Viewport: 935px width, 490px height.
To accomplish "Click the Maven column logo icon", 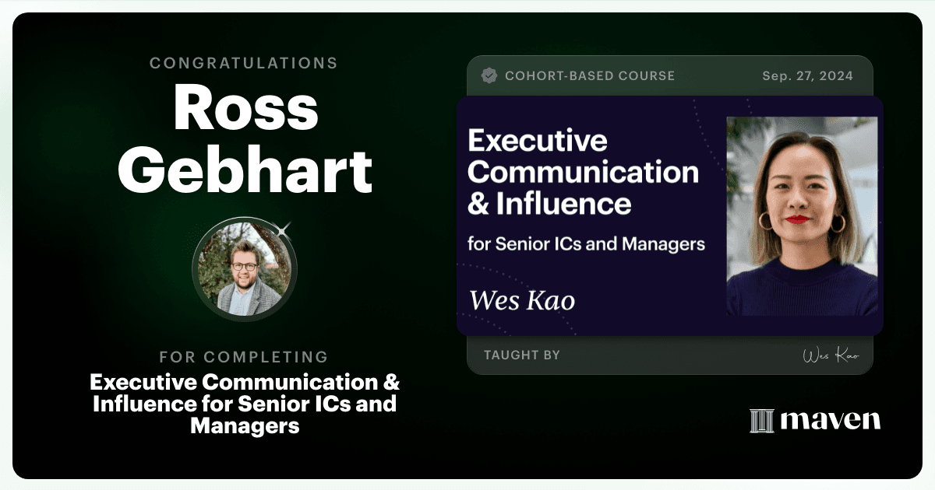I will pos(761,421).
